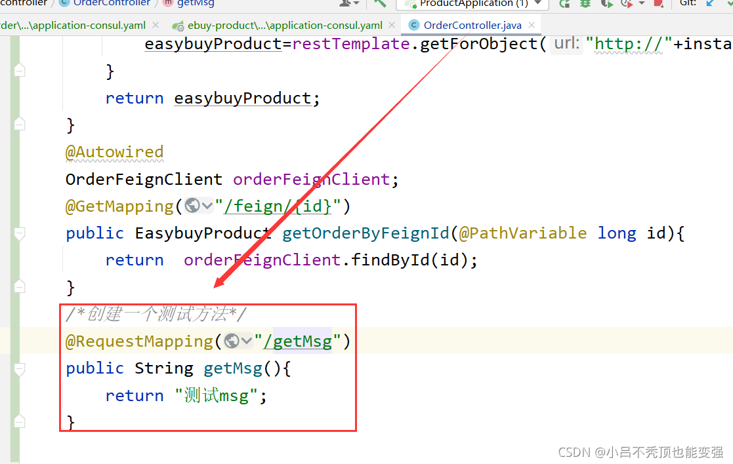Click the @PathVariable annotation

[x=522, y=233]
